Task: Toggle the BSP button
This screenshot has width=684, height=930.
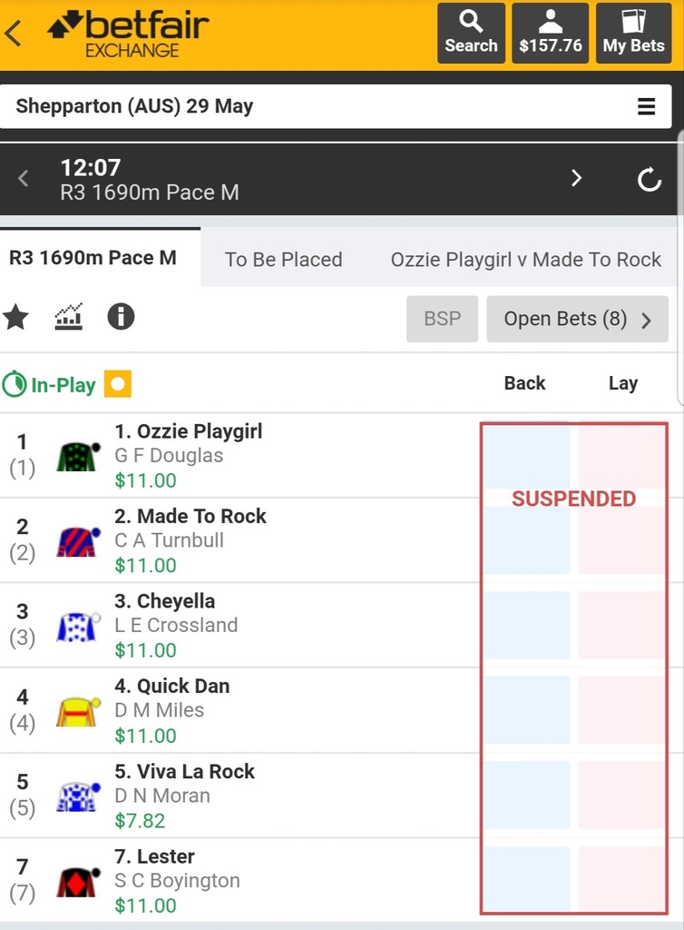Action: click(x=442, y=319)
